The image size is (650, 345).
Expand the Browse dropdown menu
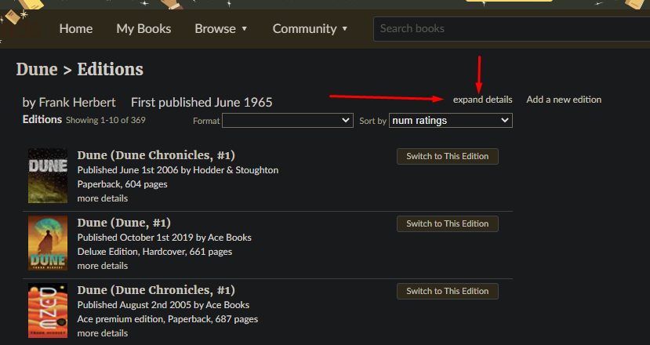(221, 28)
